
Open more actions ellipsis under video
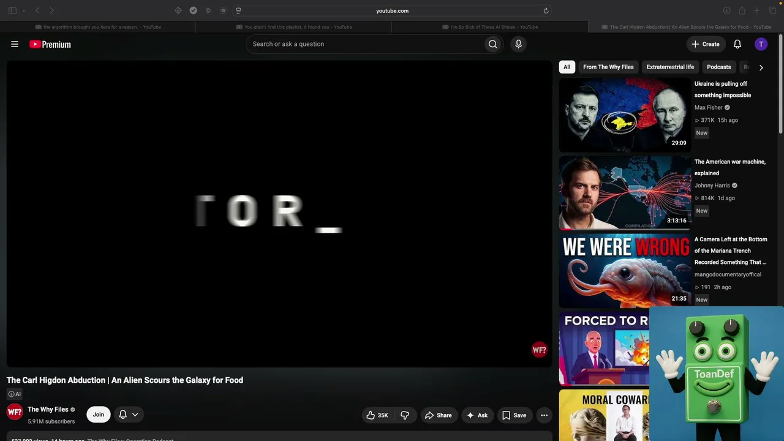point(544,415)
